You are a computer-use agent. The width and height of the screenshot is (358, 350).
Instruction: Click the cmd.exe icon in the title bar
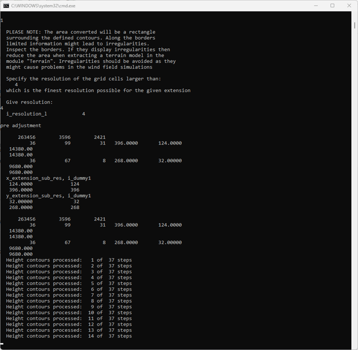(x=6, y=6)
